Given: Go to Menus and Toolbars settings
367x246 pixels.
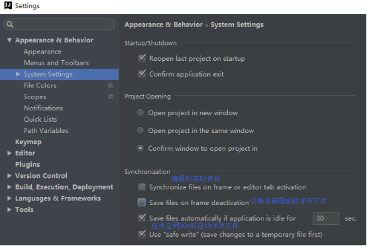Looking at the screenshot, I should coord(56,63).
